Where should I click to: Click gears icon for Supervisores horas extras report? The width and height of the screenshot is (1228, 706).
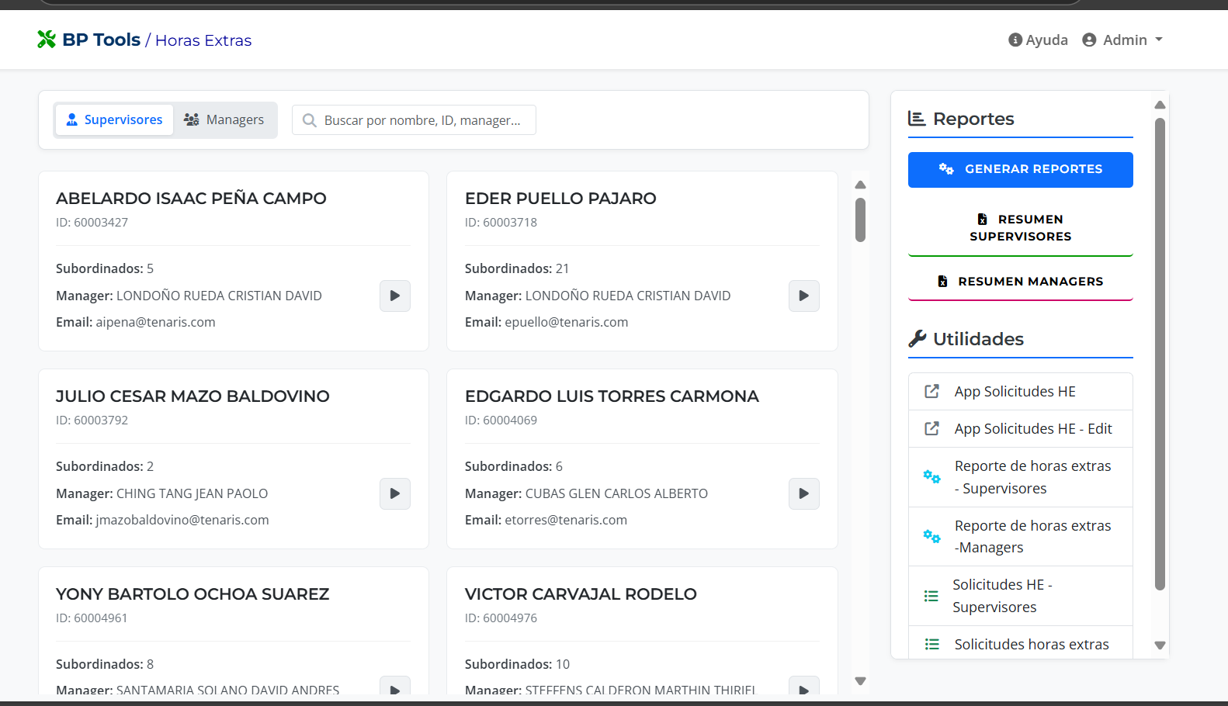[x=931, y=477]
